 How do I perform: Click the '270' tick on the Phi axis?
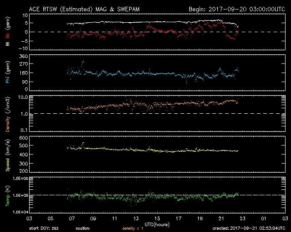pyautogui.click(x=24, y=64)
